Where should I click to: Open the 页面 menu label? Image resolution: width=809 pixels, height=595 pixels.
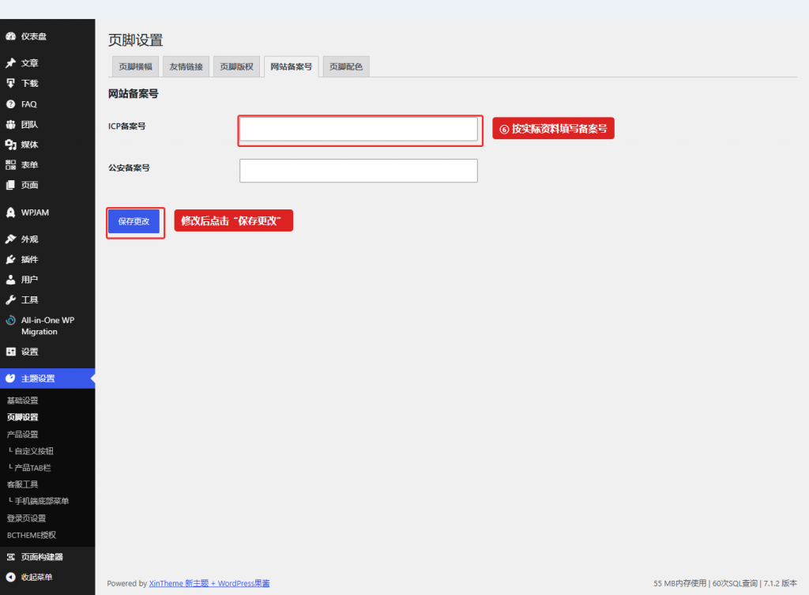click(29, 185)
